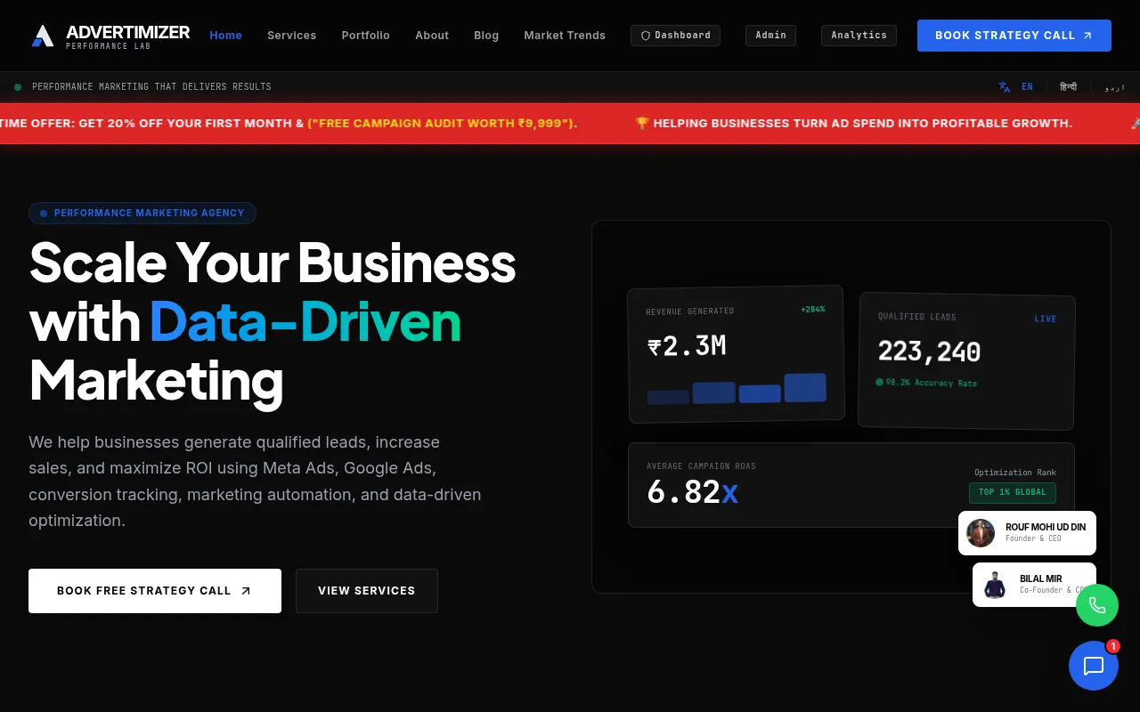Switch language to Hindi
The image size is (1140, 712).
(x=1068, y=87)
